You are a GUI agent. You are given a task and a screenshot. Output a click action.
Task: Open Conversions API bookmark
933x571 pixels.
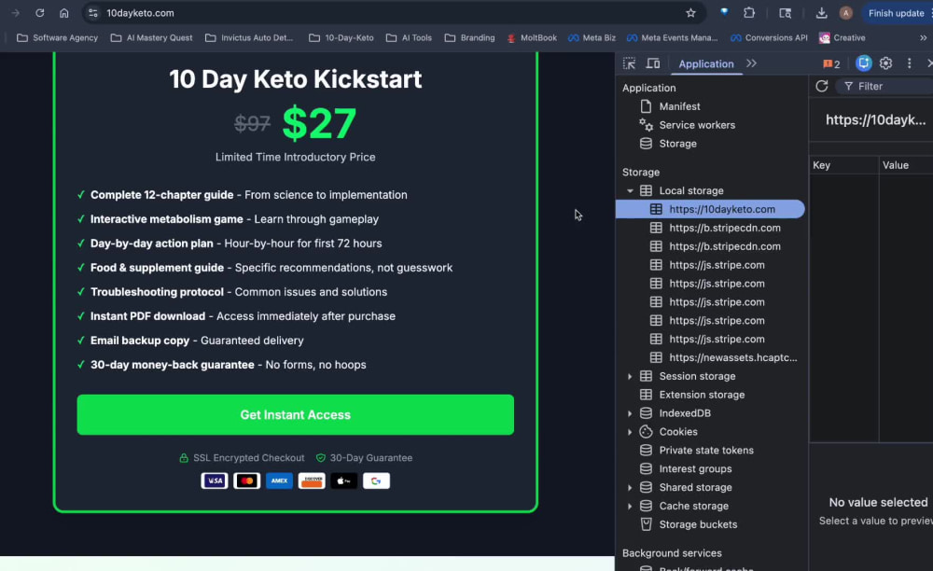tap(769, 37)
